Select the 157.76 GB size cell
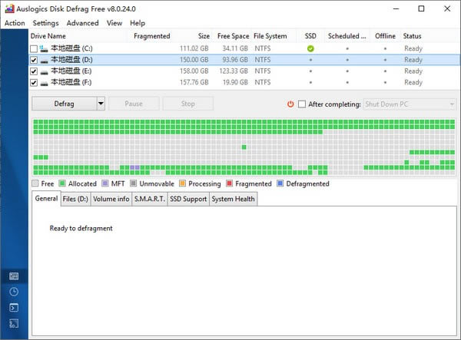 194,82
